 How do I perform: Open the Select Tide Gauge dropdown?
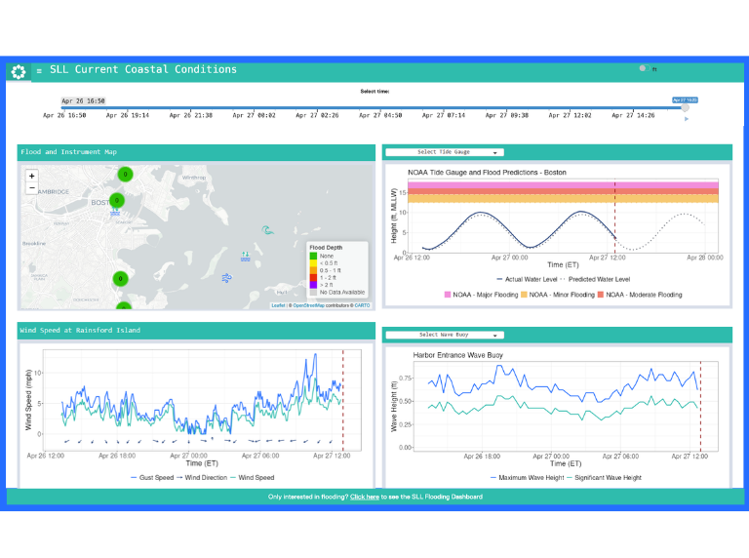(444, 152)
